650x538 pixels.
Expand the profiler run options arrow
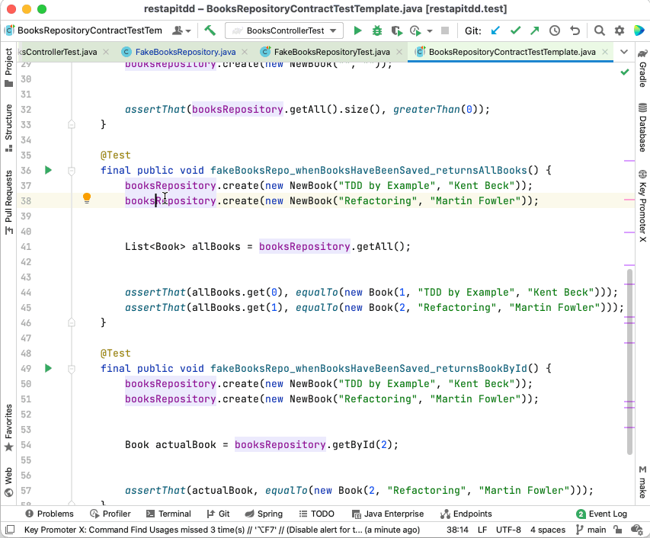[430, 31]
